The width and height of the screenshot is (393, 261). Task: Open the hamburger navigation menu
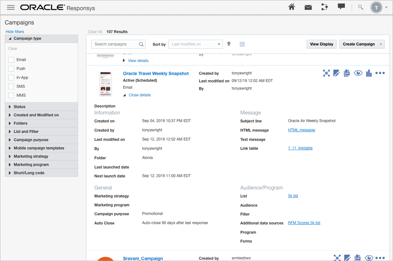pyautogui.click(x=11, y=8)
